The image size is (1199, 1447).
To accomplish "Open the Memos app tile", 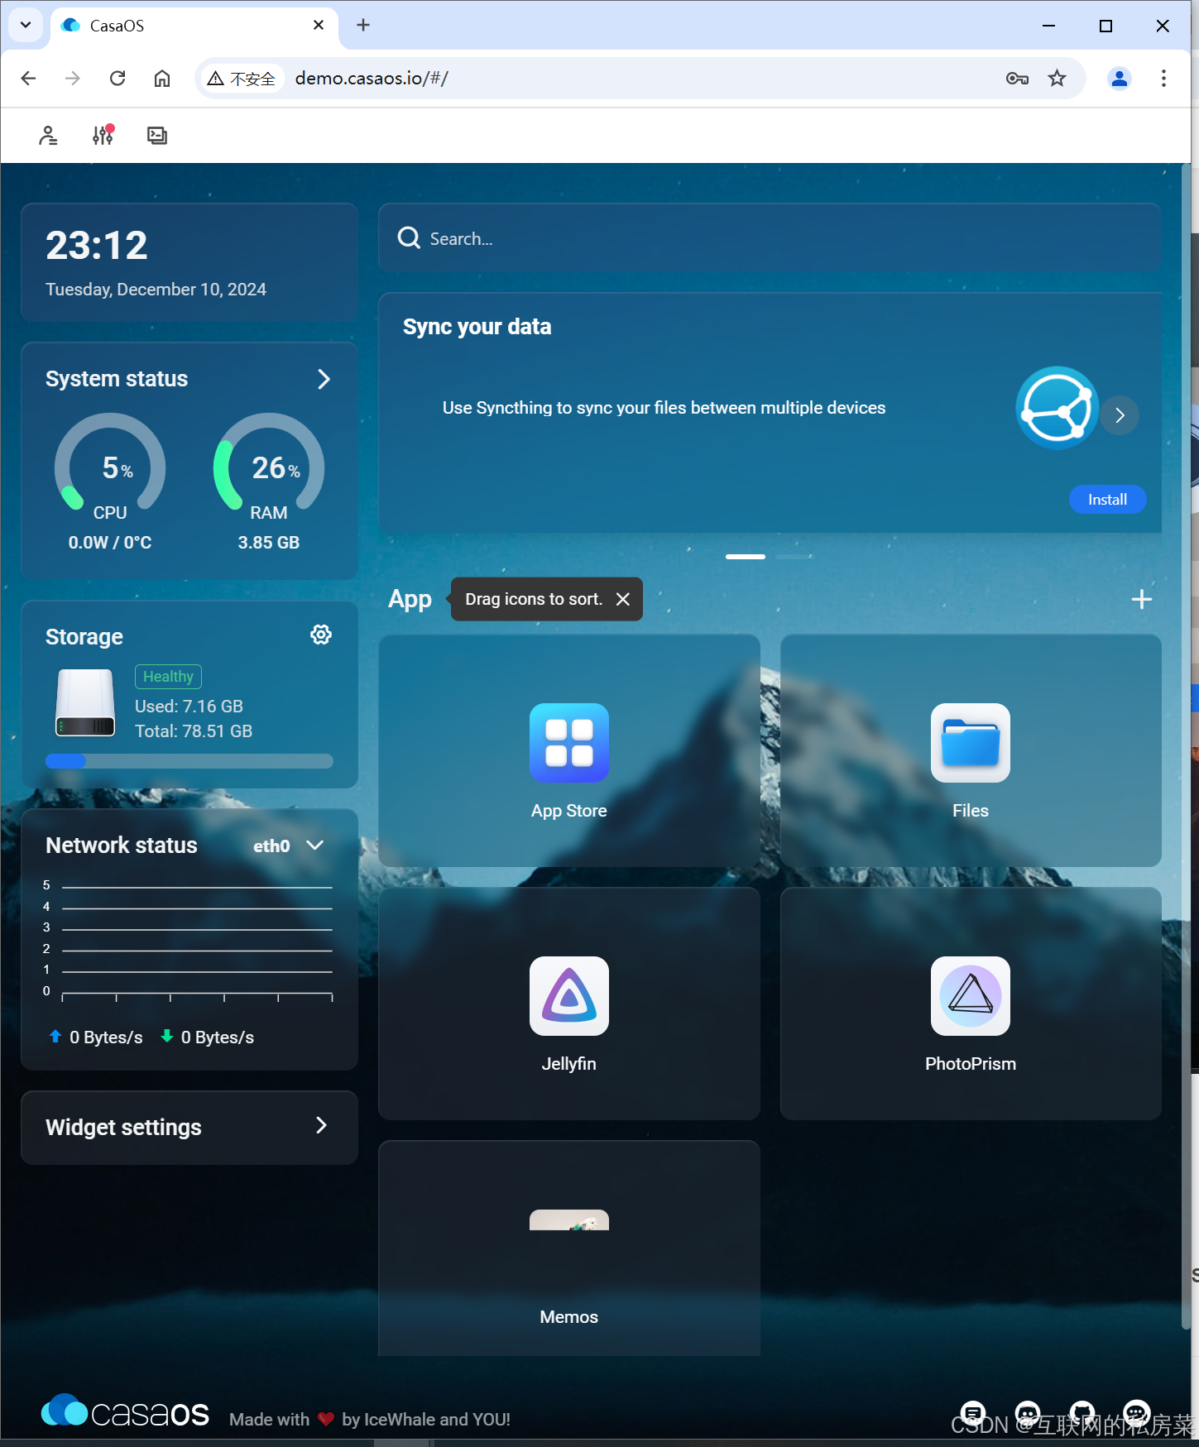I will (x=568, y=1248).
